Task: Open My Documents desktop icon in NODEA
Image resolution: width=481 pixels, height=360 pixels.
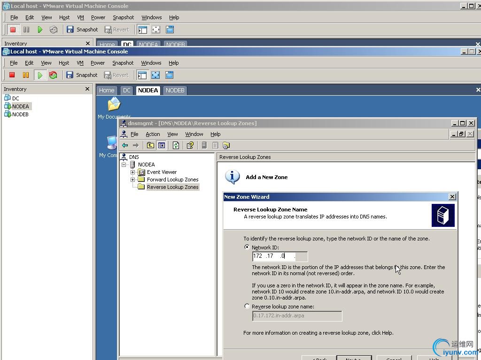Action: pyautogui.click(x=114, y=108)
